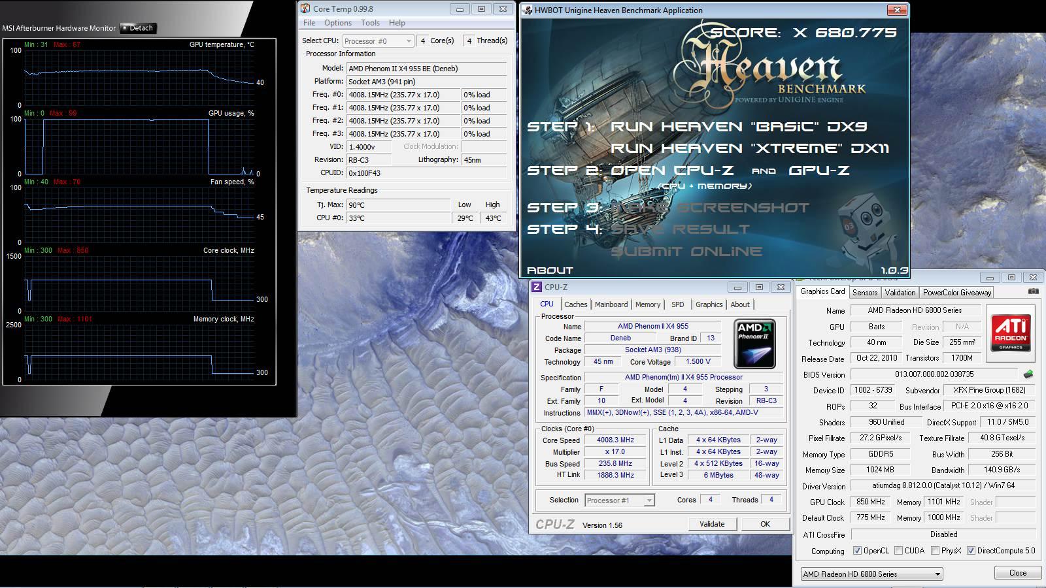Click the VID 1.4000v value in Core Temp
This screenshot has width=1046, height=588.
pos(369,147)
